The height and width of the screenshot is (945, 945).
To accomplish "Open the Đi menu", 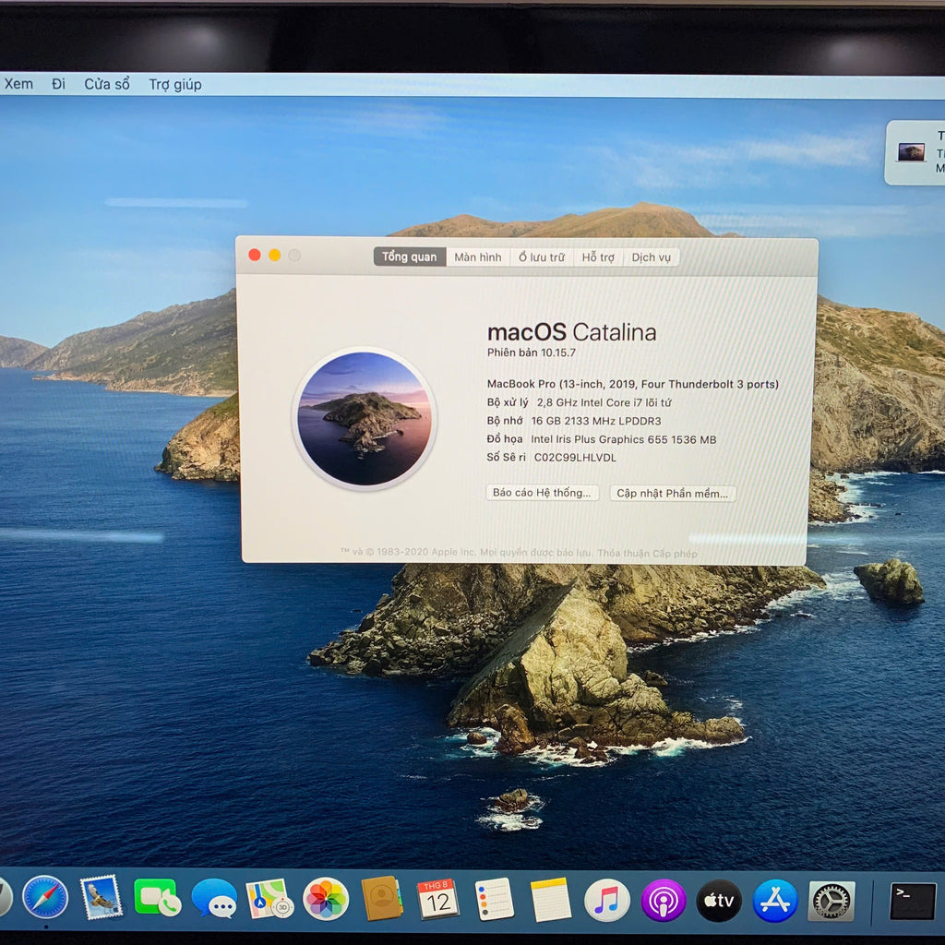I will point(58,84).
